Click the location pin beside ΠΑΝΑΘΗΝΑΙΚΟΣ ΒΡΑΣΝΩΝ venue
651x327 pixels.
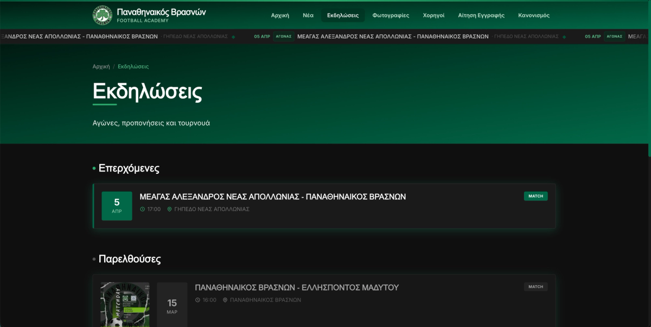coord(225,300)
